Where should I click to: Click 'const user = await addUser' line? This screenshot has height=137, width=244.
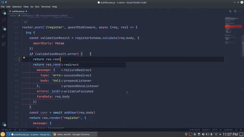coord(62,113)
